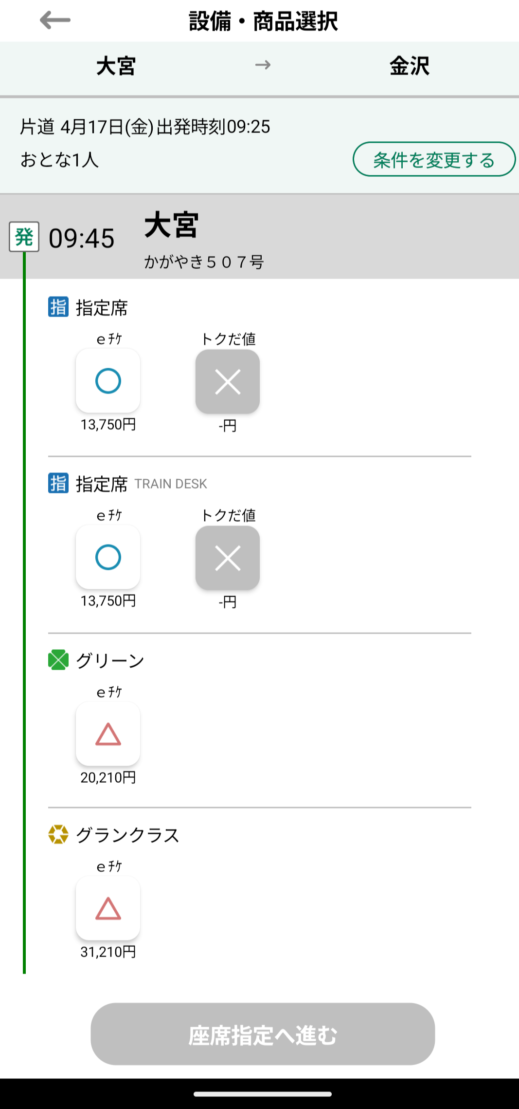
Task: Tap the 09:45 departure time
Action: [82, 239]
